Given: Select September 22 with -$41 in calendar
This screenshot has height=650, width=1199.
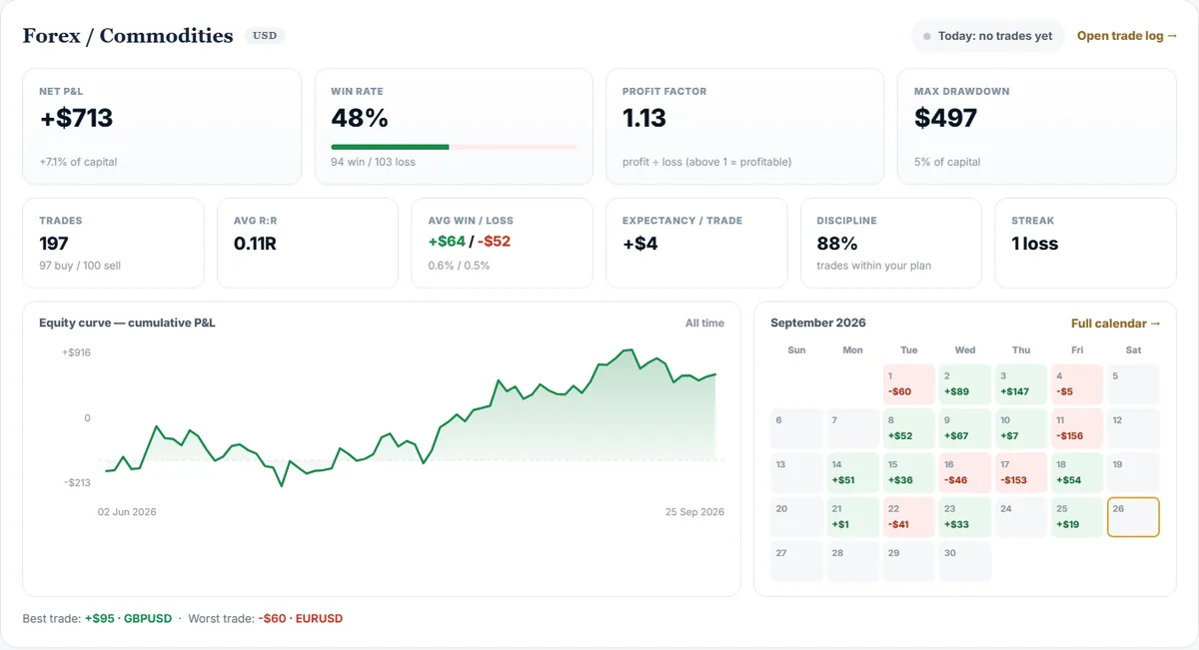Looking at the screenshot, I should pyautogui.click(x=909, y=517).
